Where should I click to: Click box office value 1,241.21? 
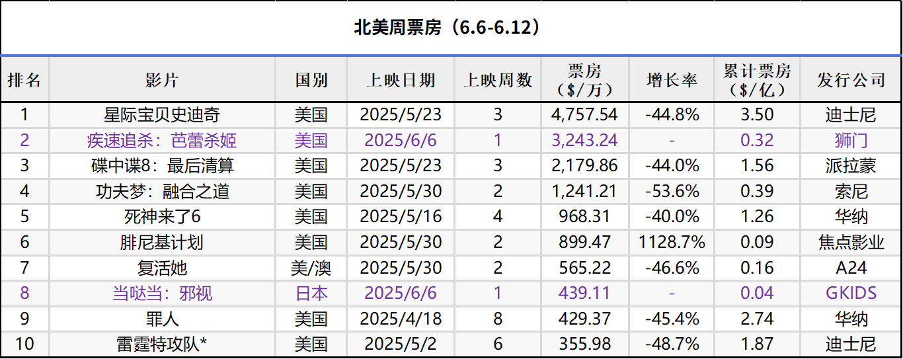[x=584, y=192]
